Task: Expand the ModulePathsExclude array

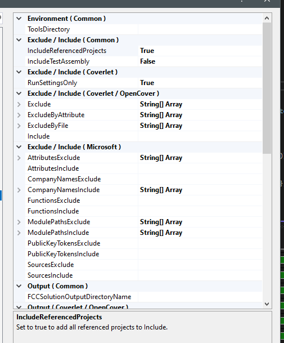Action: tap(19, 222)
